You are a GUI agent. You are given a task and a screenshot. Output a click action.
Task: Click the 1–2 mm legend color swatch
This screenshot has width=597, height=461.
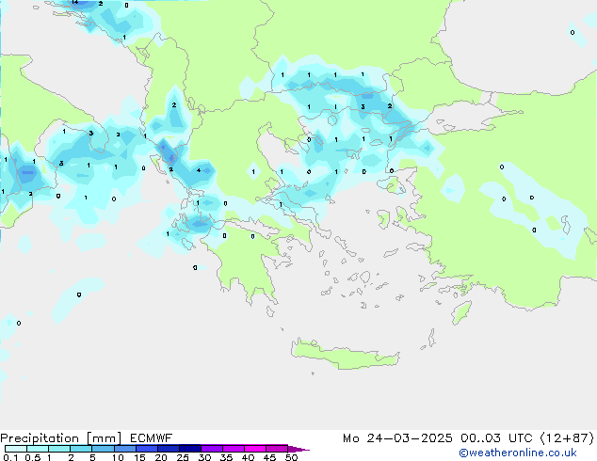click(x=59, y=449)
